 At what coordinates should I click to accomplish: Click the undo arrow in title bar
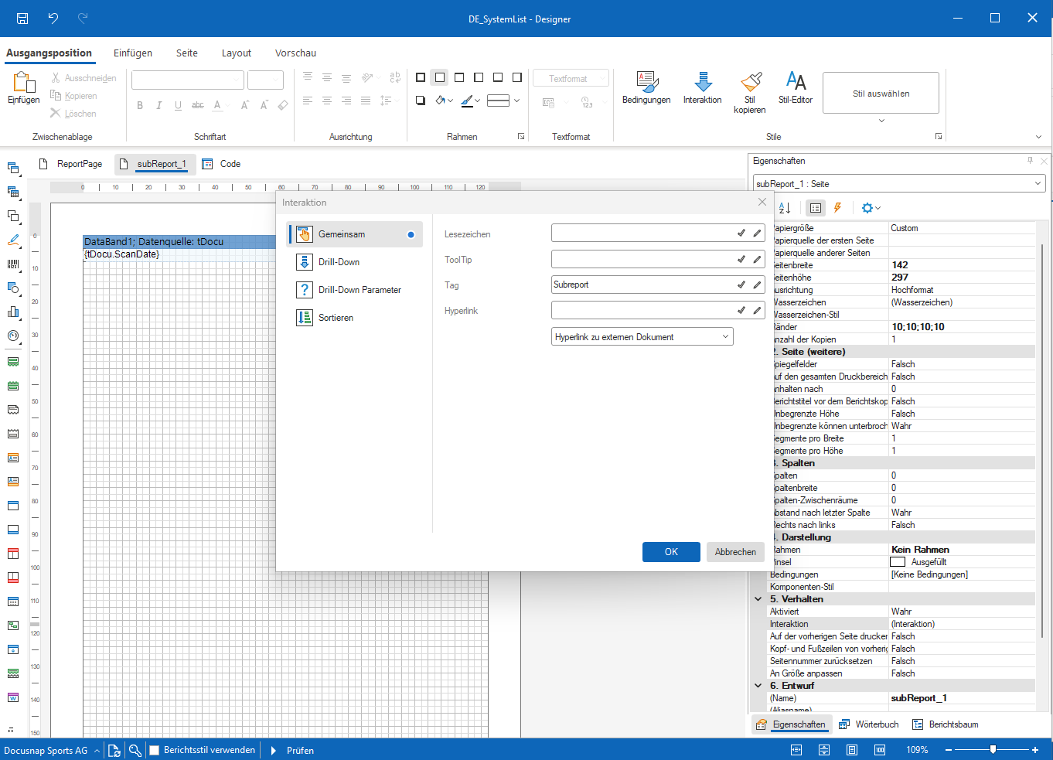53,19
